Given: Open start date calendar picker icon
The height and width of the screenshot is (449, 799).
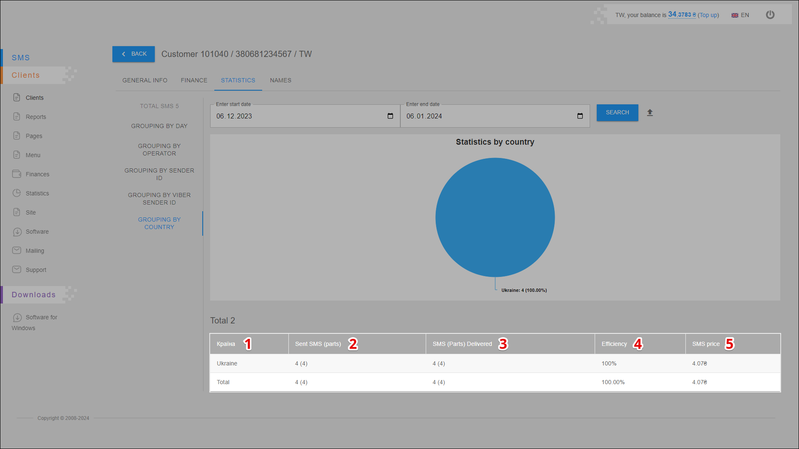Looking at the screenshot, I should pos(390,116).
